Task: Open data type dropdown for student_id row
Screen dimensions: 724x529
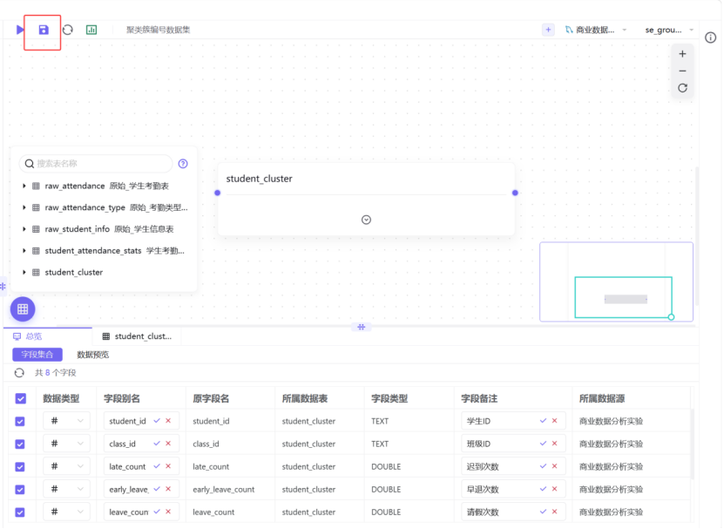Action: [x=66, y=421]
